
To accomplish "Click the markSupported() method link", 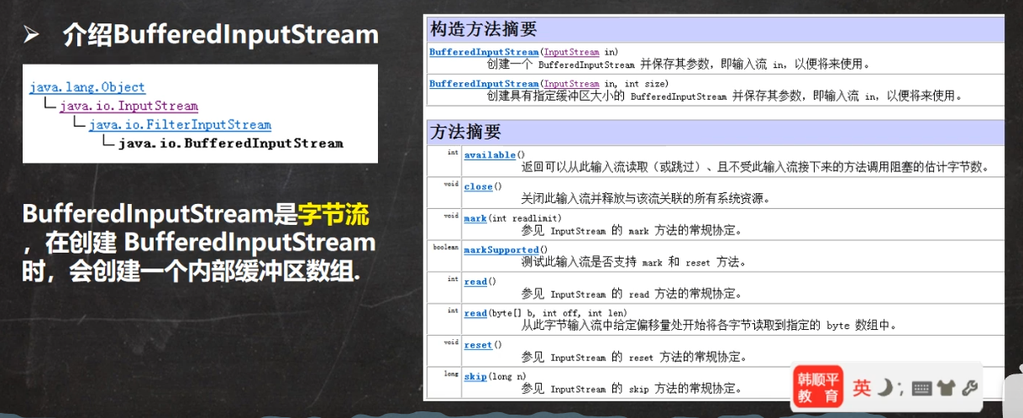I will [501, 250].
